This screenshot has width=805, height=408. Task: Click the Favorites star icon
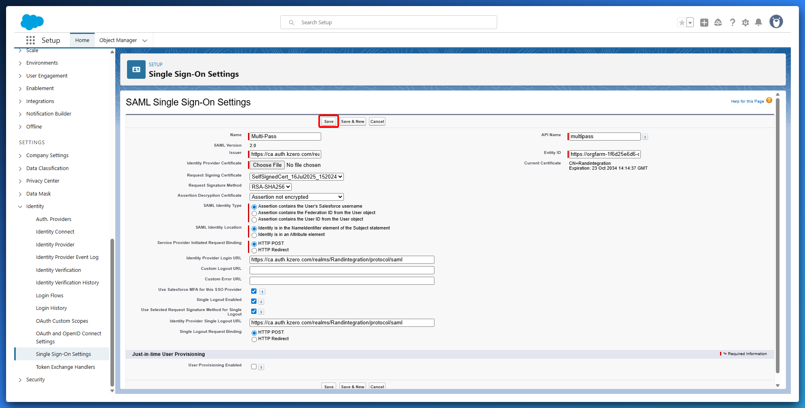click(x=682, y=23)
